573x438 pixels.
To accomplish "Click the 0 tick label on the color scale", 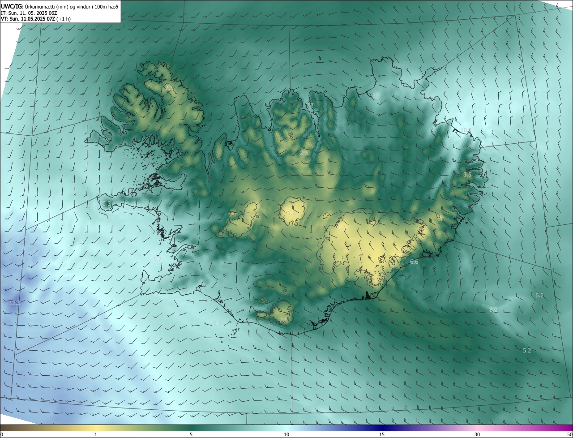I will [2, 435].
